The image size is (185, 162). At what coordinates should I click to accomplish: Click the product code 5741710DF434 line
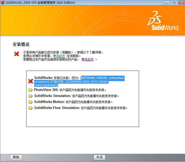(x=46, y=85)
